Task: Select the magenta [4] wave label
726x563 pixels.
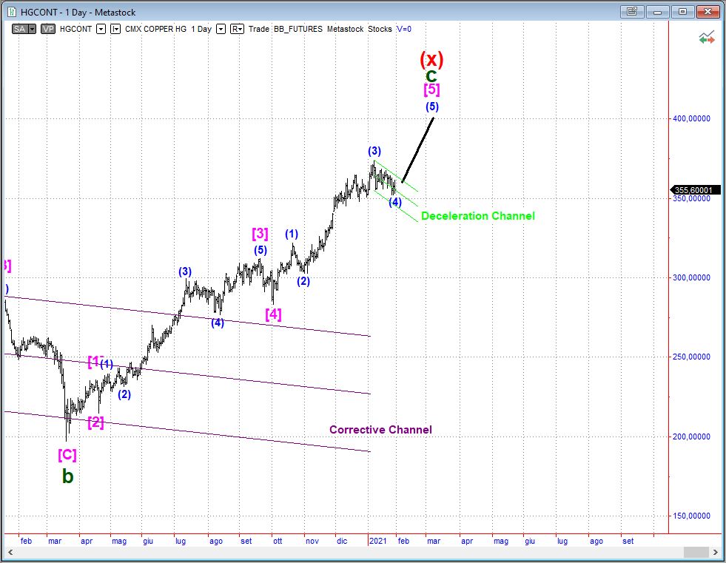Action: tap(273, 314)
